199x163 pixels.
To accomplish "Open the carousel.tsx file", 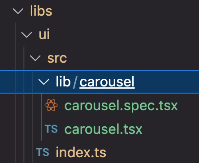I will tap(103, 129).
